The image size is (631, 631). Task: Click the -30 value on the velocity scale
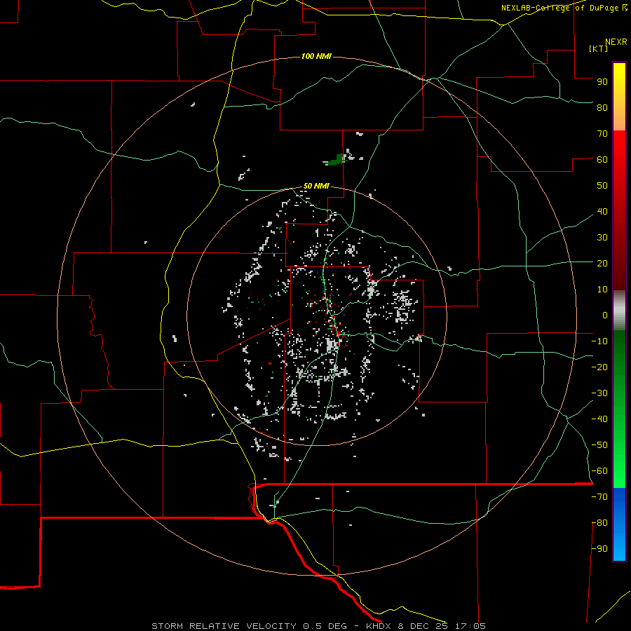599,393
